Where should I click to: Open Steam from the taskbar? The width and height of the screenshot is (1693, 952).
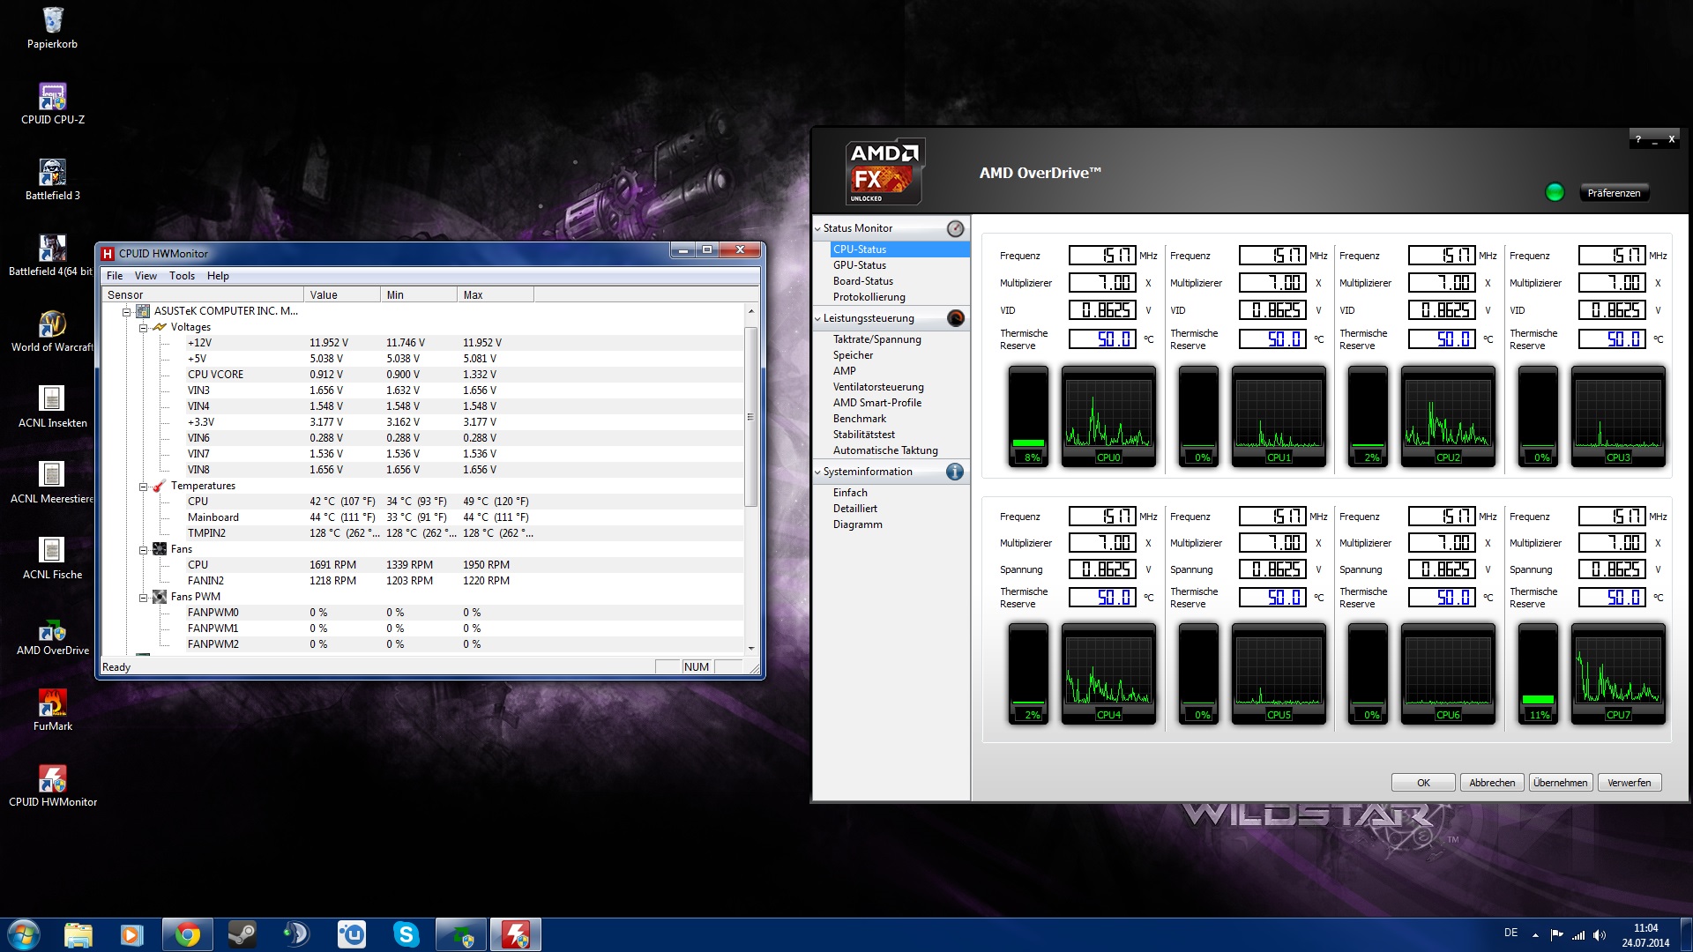click(x=242, y=934)
